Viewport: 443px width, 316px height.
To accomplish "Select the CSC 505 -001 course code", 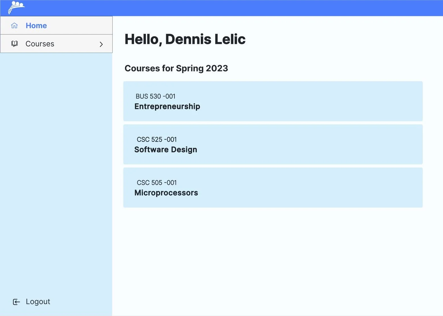I will pyautogui.click(x=156, y=183).
